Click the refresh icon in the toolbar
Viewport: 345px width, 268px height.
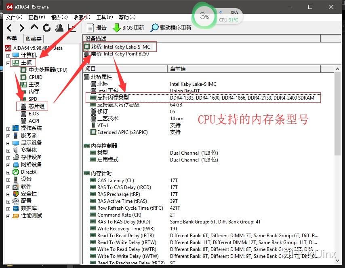pos(46,28)
